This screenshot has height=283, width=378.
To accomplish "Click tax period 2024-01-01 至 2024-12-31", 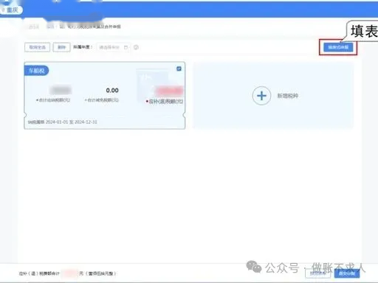I will pyautogui.click(x=63, y=122).
